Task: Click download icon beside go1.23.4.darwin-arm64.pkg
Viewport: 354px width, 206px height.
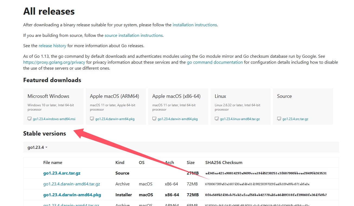Action: 92,119
